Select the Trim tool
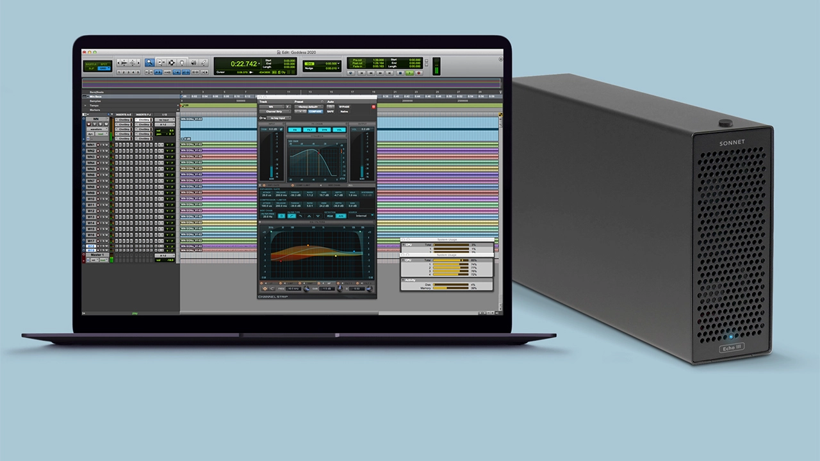This screenshot has width=820, height=461. (x=161, y=63)
